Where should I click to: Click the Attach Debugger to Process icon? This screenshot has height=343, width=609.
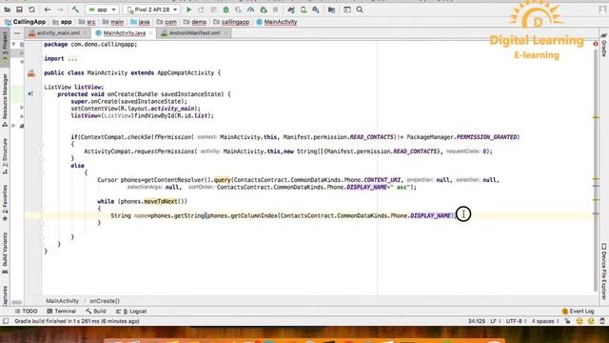click(264, 10)
